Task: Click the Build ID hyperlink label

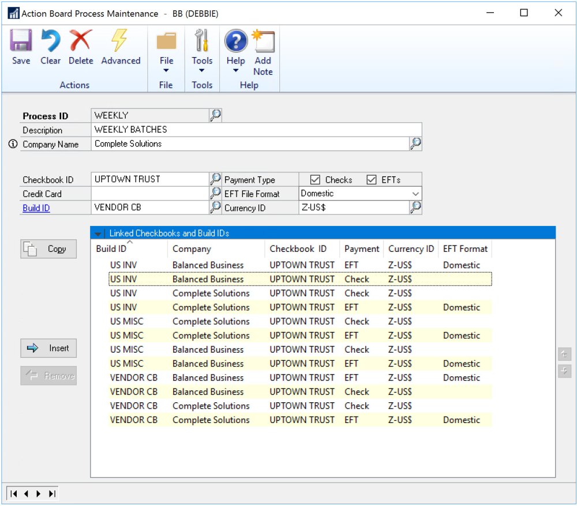Action: 36,208
